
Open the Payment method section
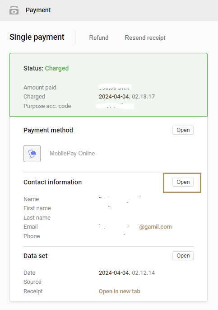pos(183,130)
